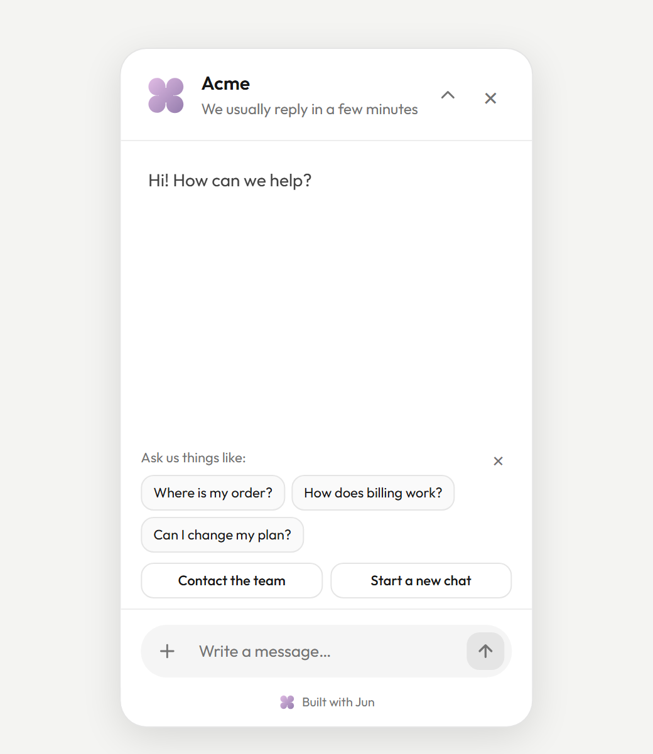This screenshot has width=653, height=754.
Task: Click the 'Hi! How can we help?' message
Action: pyautogui.click(x=230, y=181)
